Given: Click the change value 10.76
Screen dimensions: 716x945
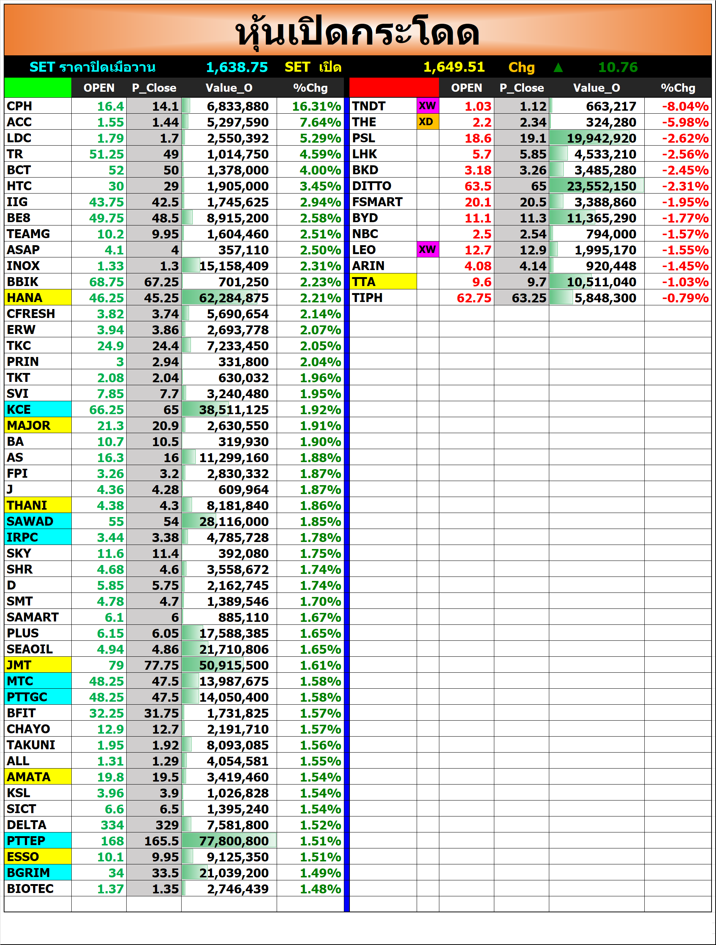Looking at the screenshot, I should [x=618, y=67].
